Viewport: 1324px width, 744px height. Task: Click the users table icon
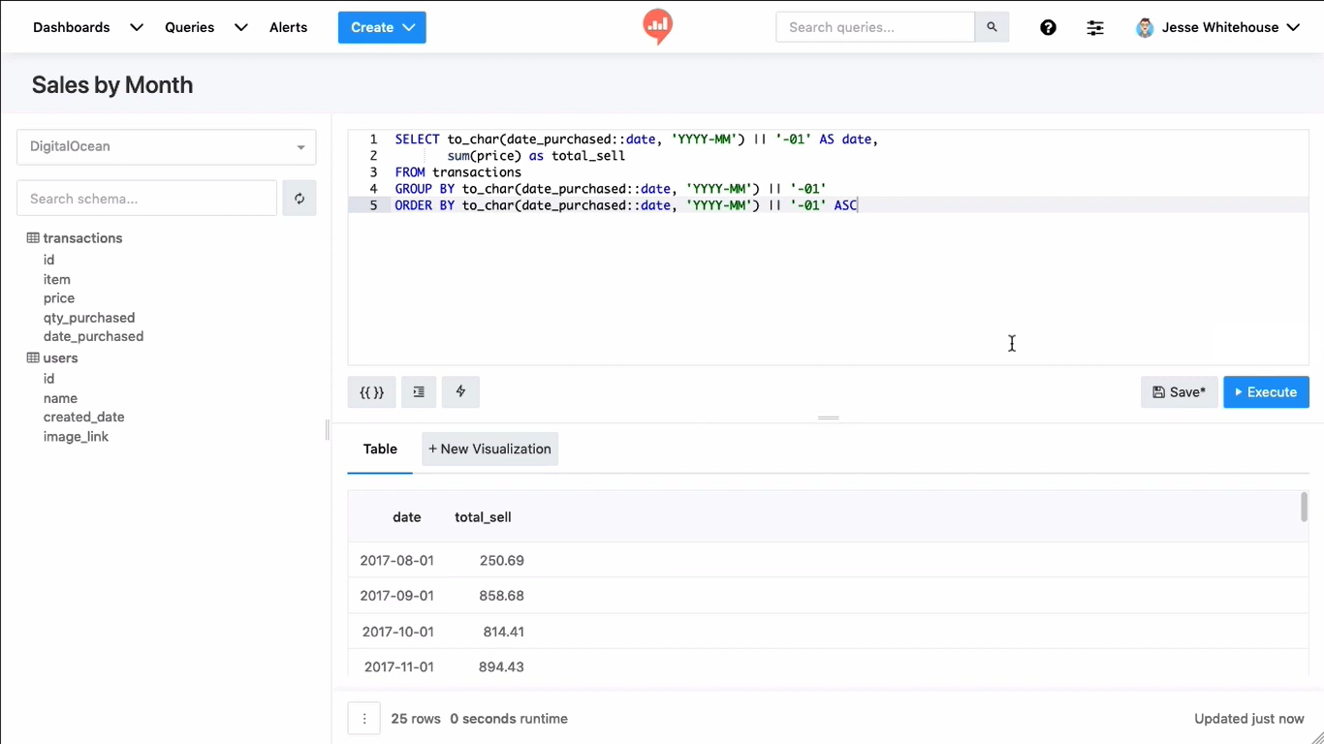[x=33, y=358]
